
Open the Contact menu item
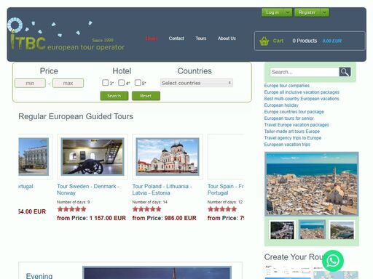(x=176, y=39)
